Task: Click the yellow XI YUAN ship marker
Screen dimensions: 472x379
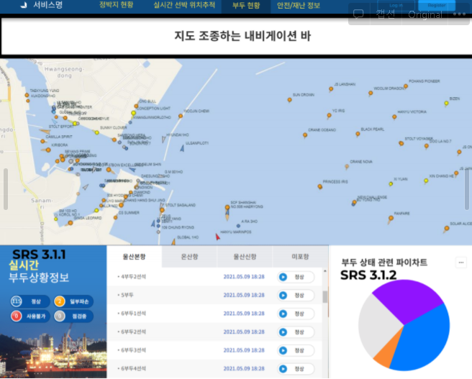Action: (391, 184)
